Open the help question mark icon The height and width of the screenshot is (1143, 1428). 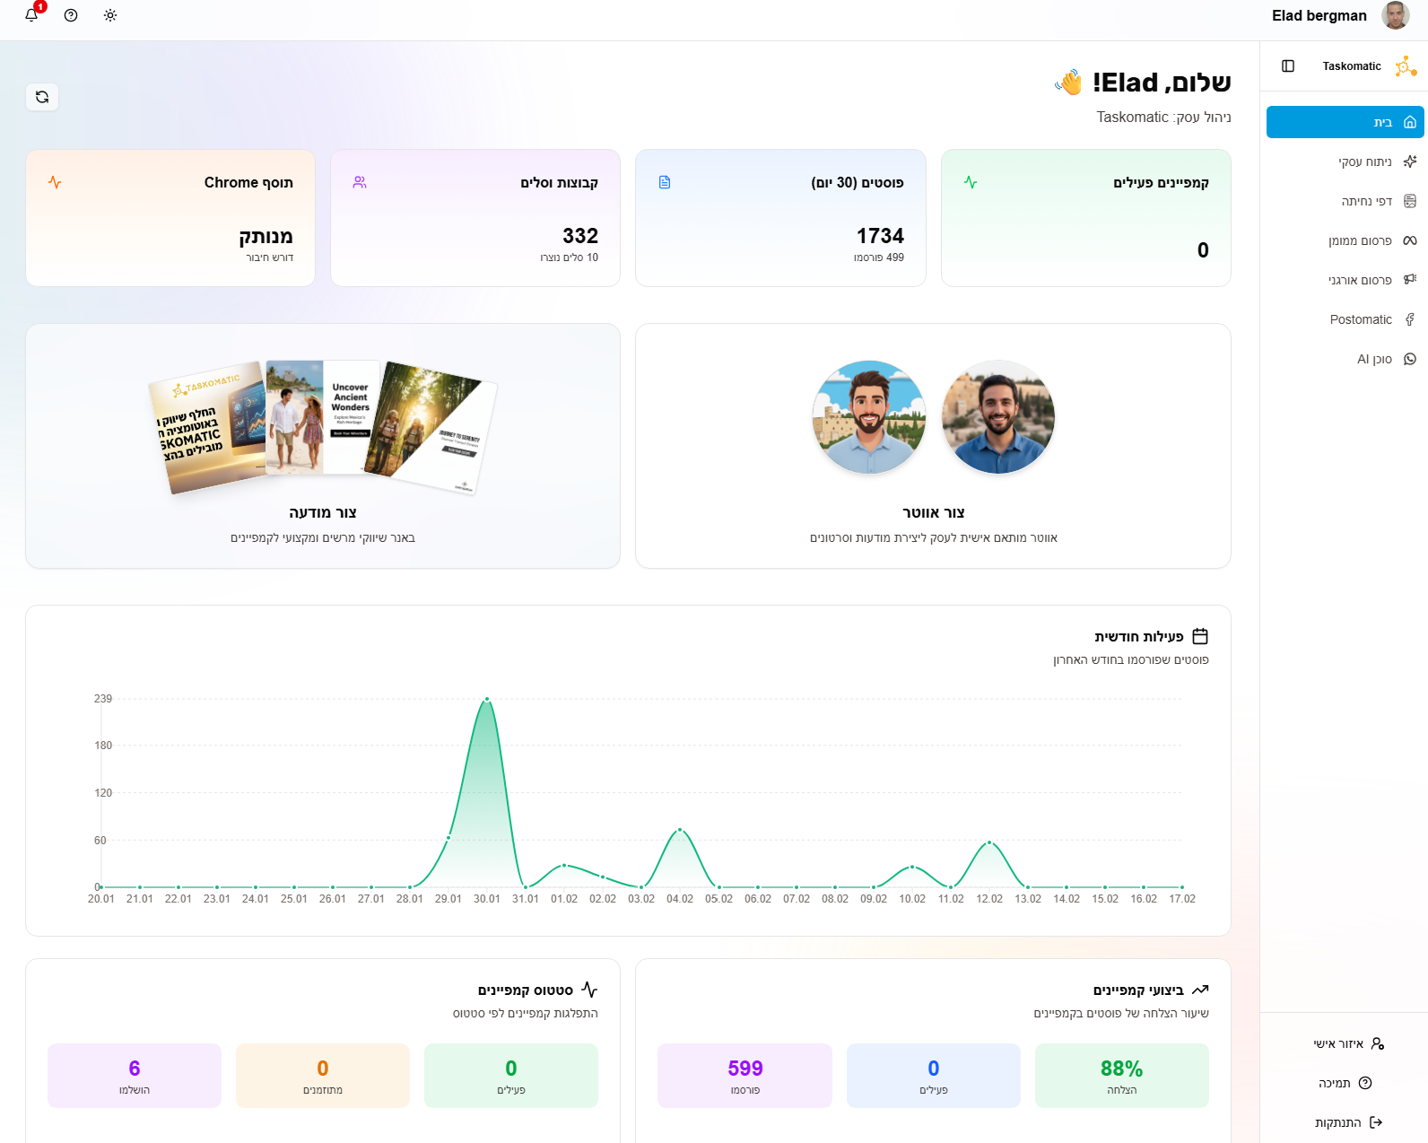[71, 15]
